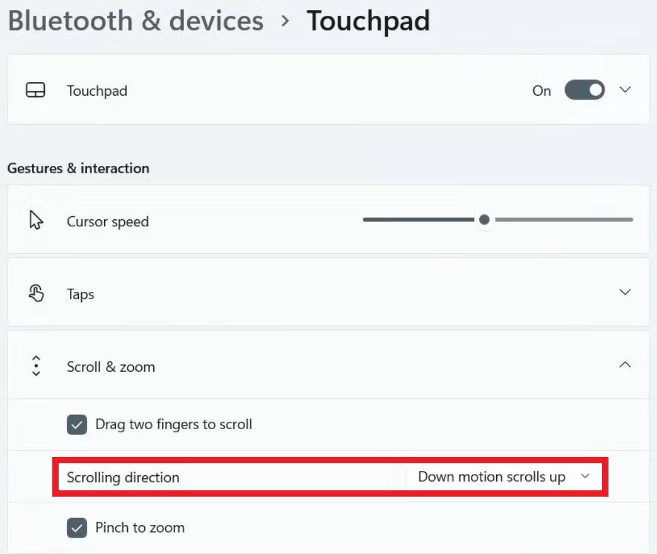Navigate back to Bluetooth & devices

coord(135,21)
